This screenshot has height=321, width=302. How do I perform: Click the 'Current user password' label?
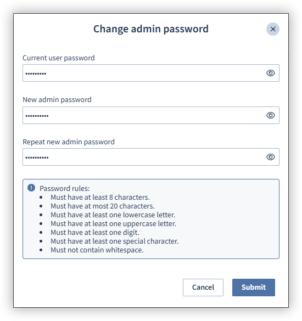[x=59, y=58]
